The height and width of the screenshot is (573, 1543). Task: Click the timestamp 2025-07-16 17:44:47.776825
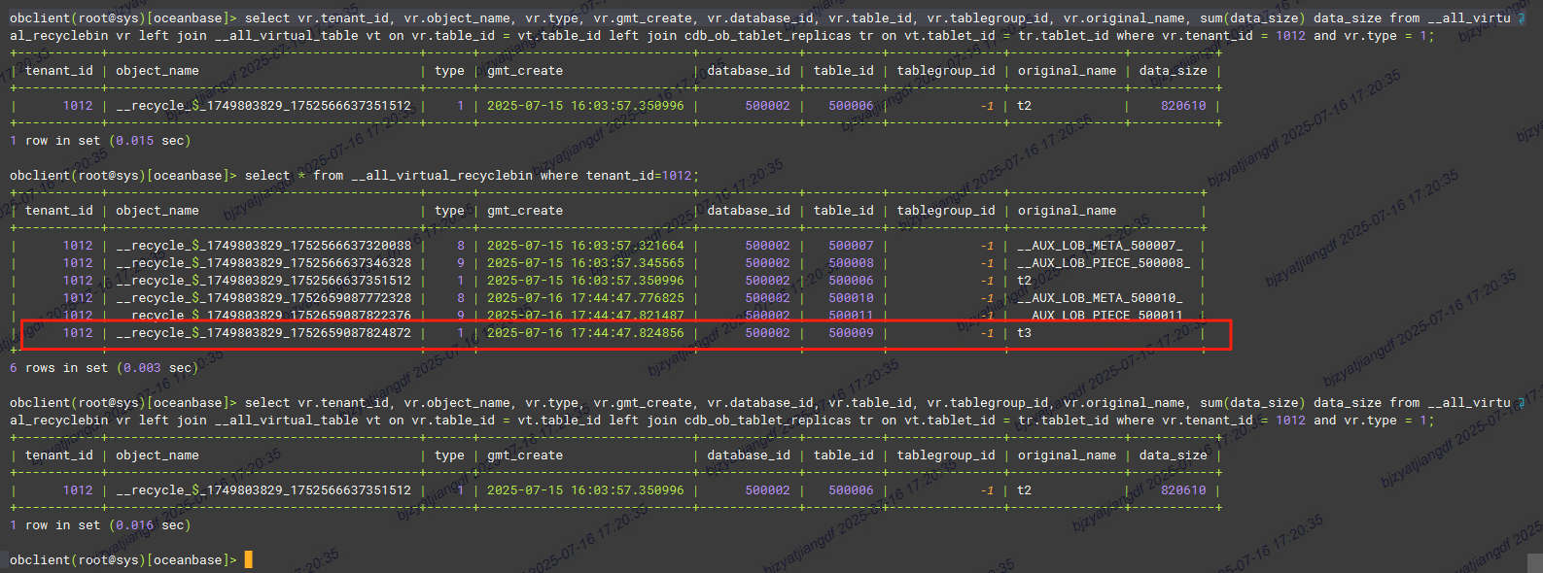pyautogui.click(x=585, y=298)
